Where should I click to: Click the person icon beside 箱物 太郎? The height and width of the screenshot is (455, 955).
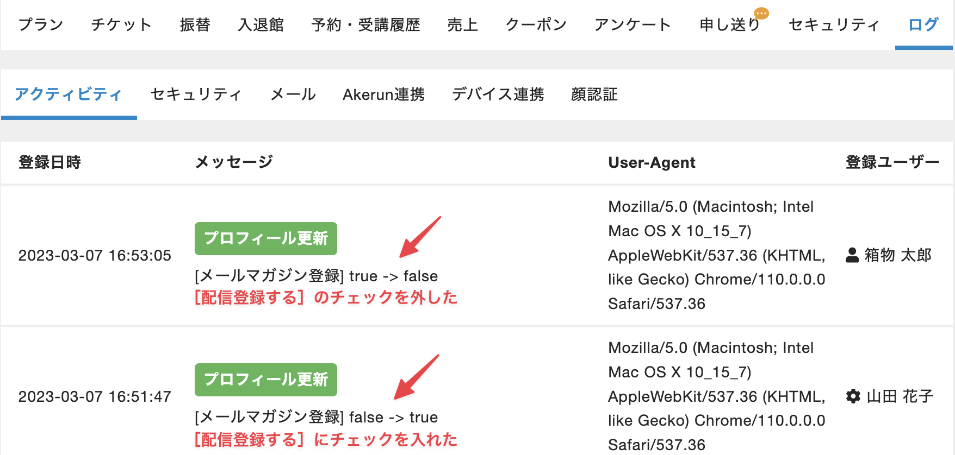(852, 255)
